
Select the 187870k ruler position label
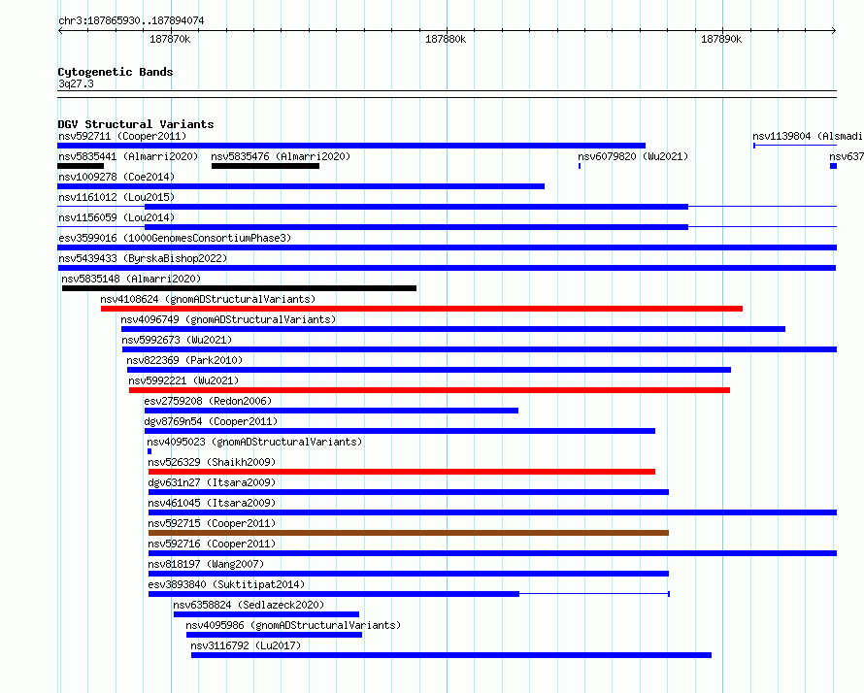(170, 39)
